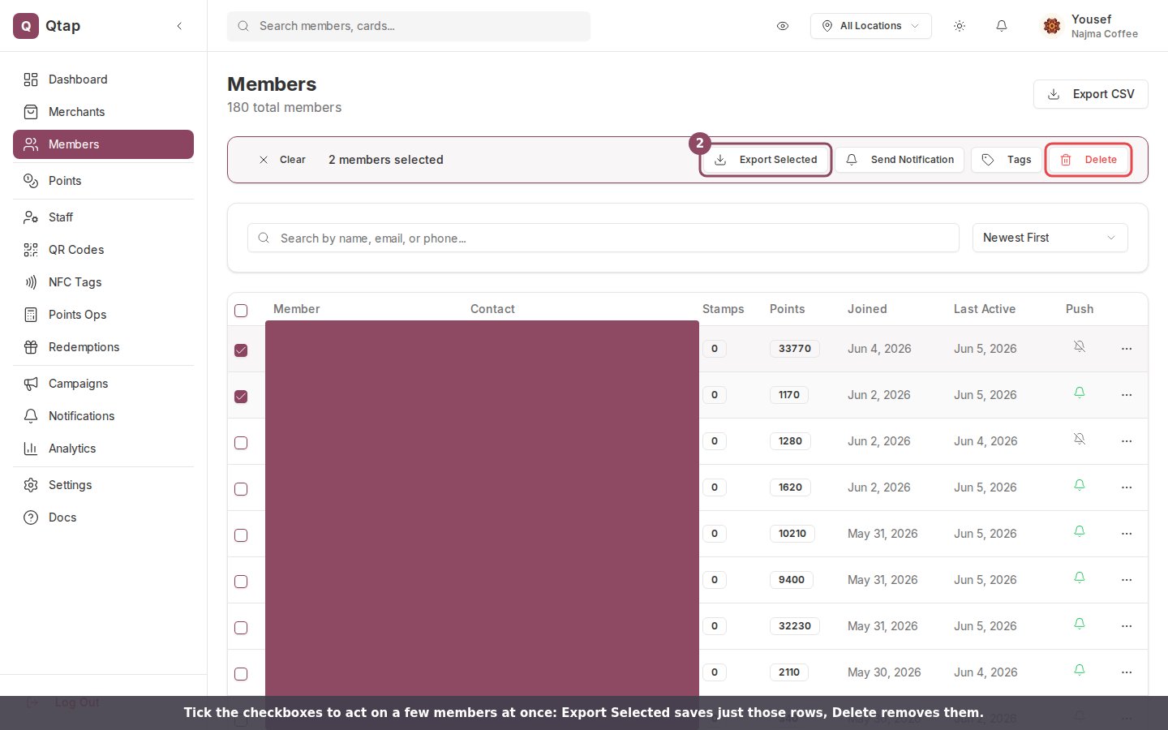Open Merchants in the sidebar

103,112
